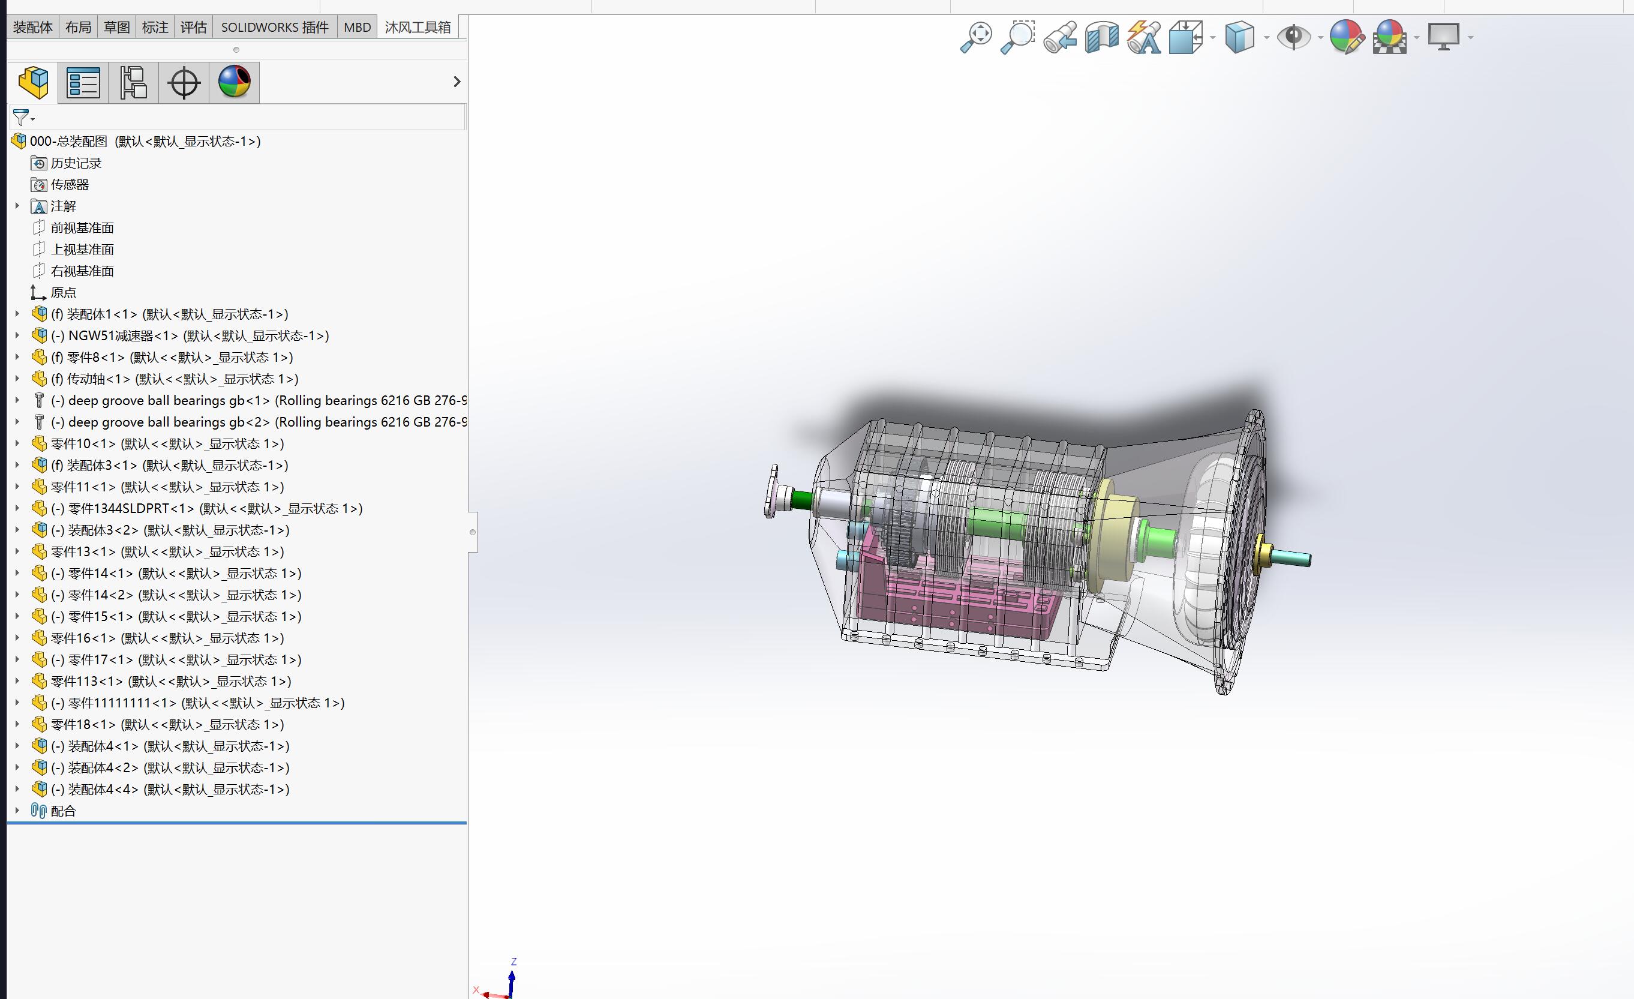Click the 右视基准面 plane icon
The height and width of the screenshot is (999, 1634).
(x=39, y=271)
